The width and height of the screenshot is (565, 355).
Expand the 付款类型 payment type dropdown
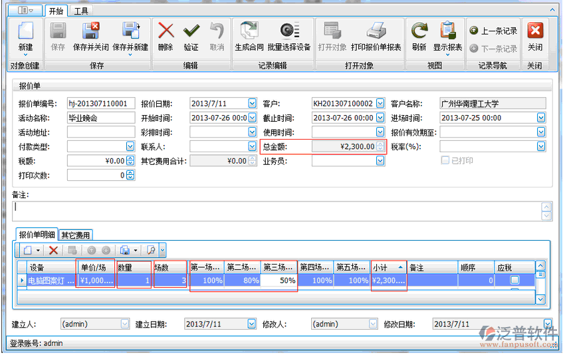(130, 146)
